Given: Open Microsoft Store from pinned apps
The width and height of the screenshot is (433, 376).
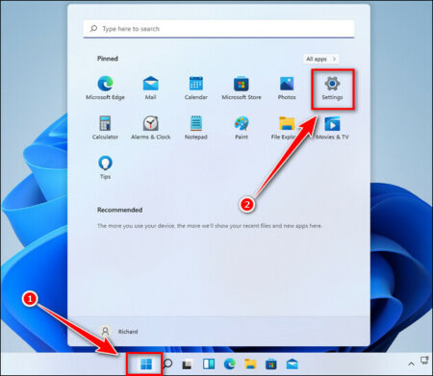Looking at the screenshot, I should [242, 88].
